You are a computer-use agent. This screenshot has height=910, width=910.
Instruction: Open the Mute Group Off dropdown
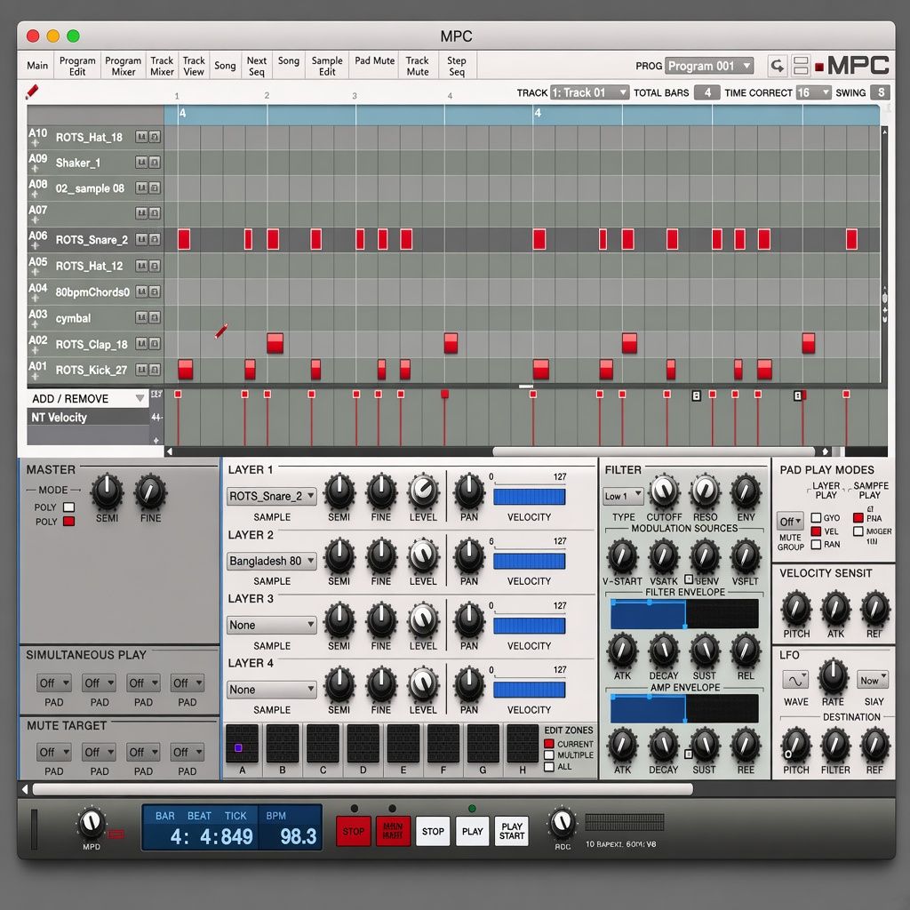(x=790, y=521)
